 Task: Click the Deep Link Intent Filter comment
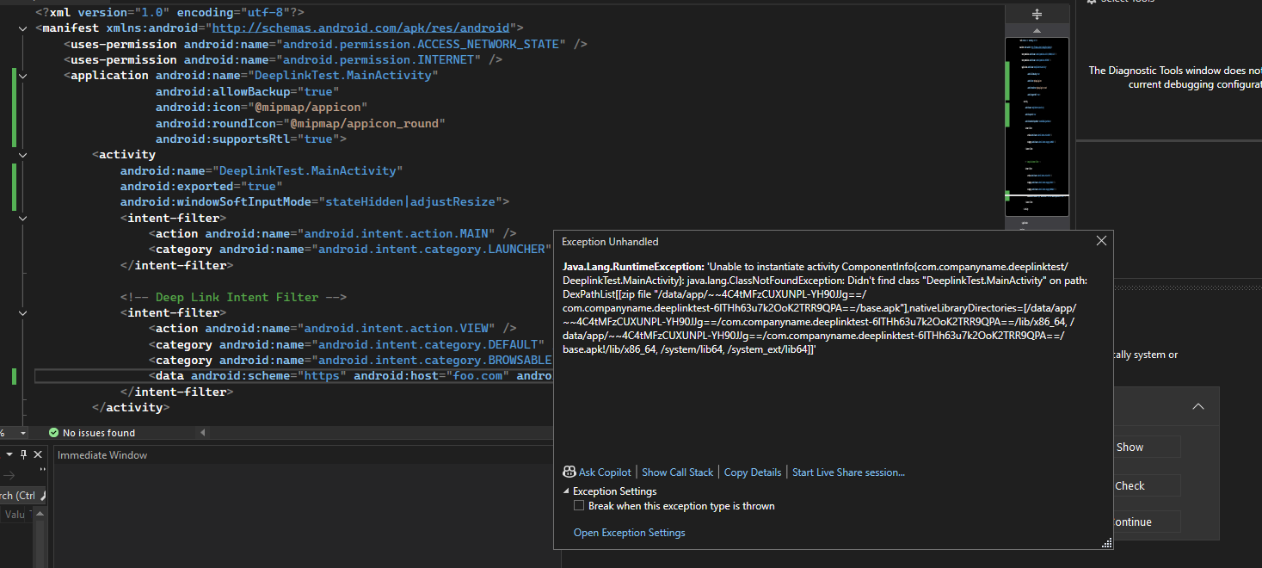(233, 297)
